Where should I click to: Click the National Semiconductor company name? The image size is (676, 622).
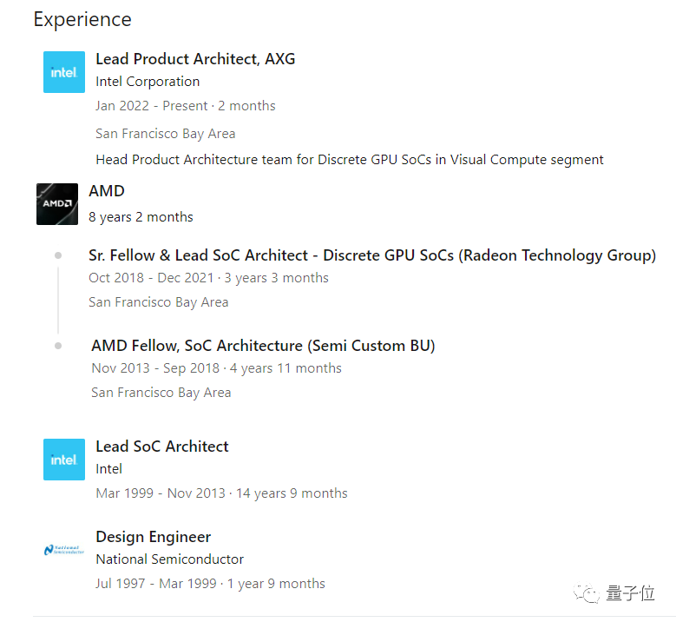tap(169, 559)
